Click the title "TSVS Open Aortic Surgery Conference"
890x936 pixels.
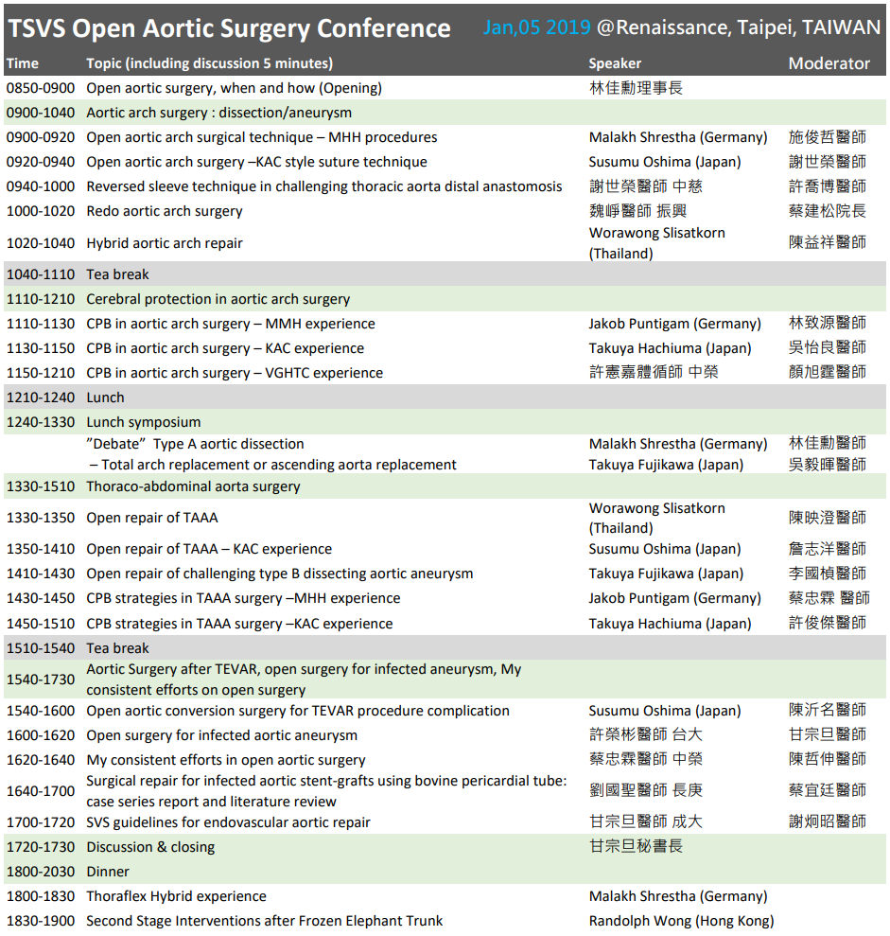pyautogui.click(x=229, y=28)
